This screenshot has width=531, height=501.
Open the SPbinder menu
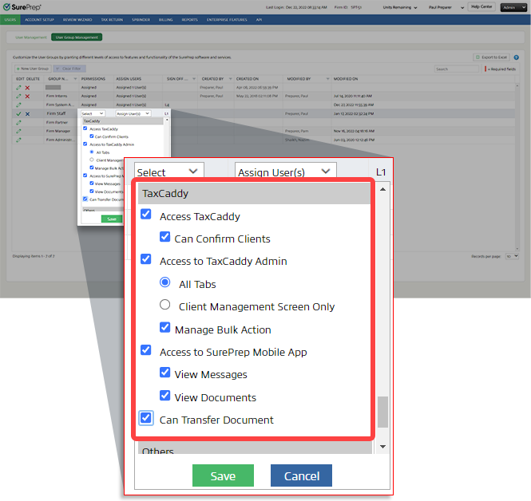[141, 20]
